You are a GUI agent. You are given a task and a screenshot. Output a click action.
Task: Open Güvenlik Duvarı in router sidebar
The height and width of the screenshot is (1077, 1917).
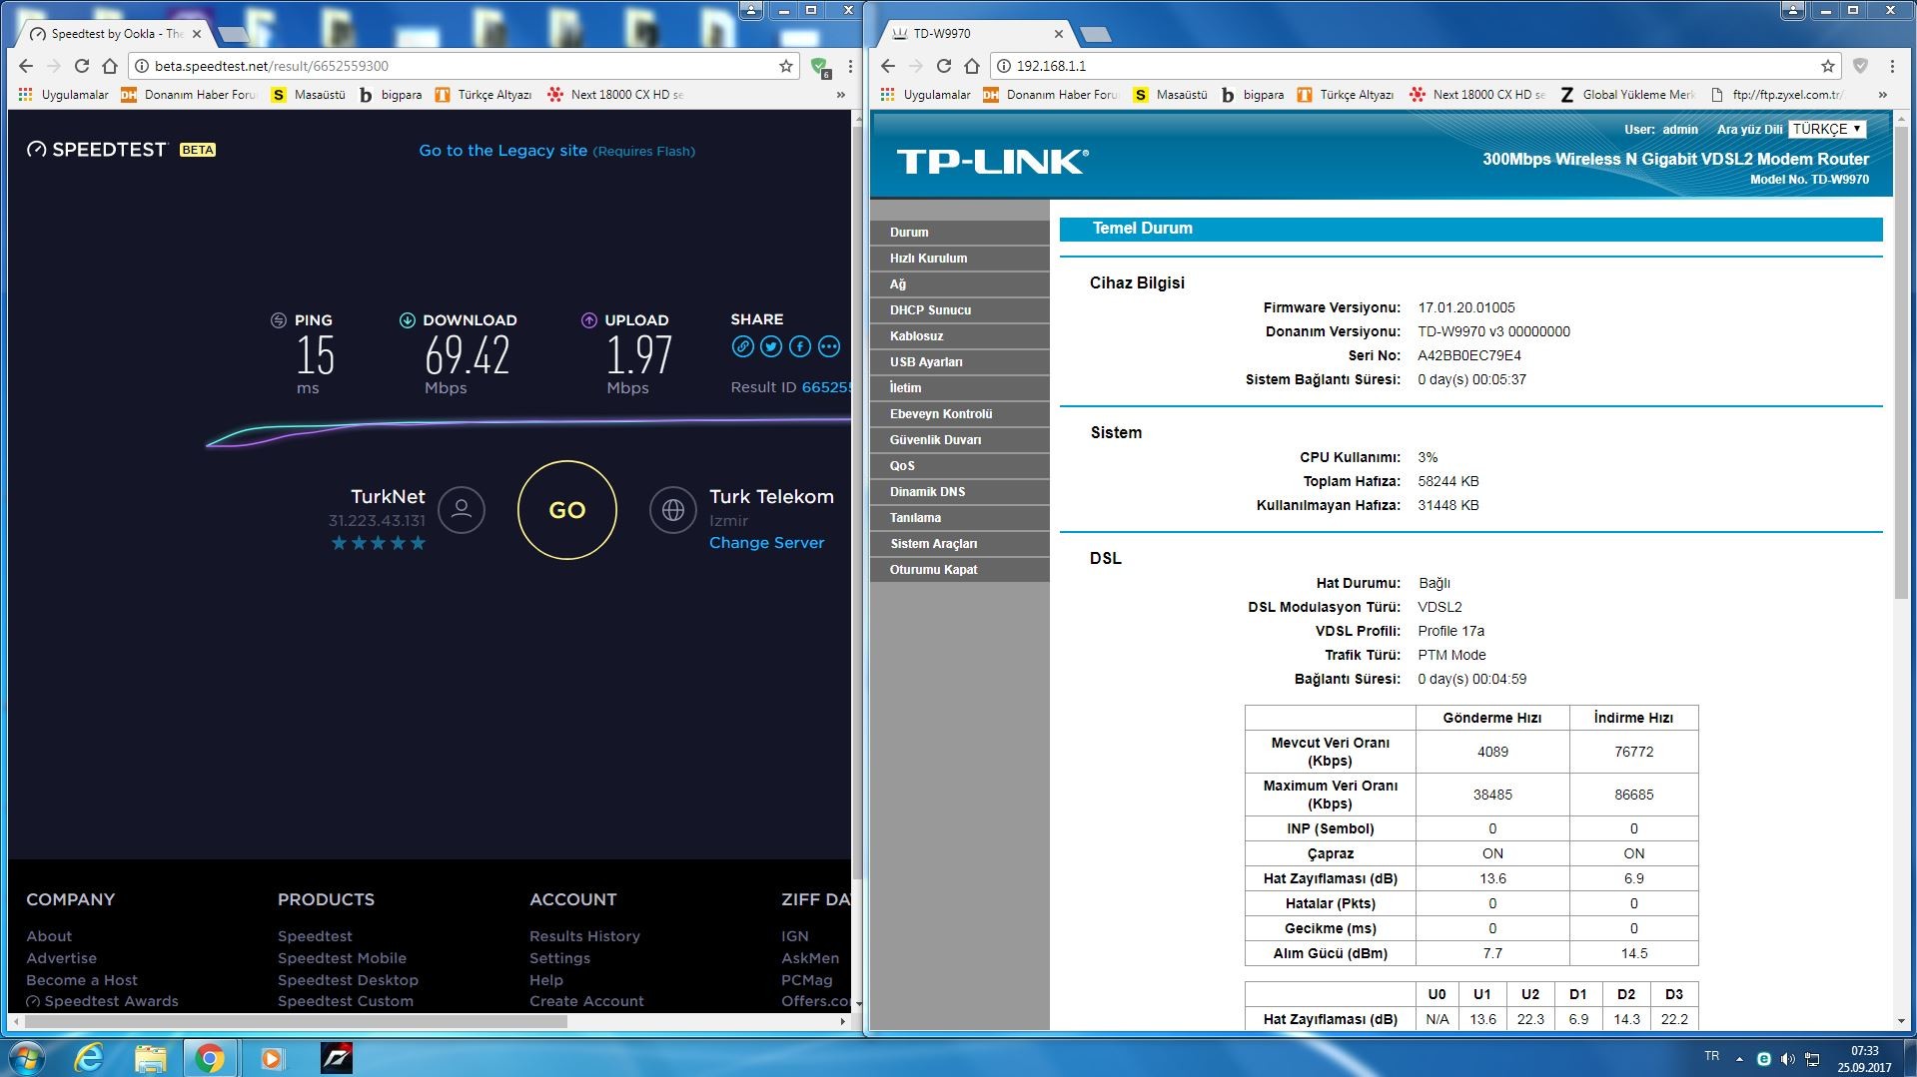pos(959,440)
